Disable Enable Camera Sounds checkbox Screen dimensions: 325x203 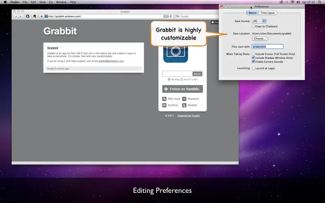point(253,62)
